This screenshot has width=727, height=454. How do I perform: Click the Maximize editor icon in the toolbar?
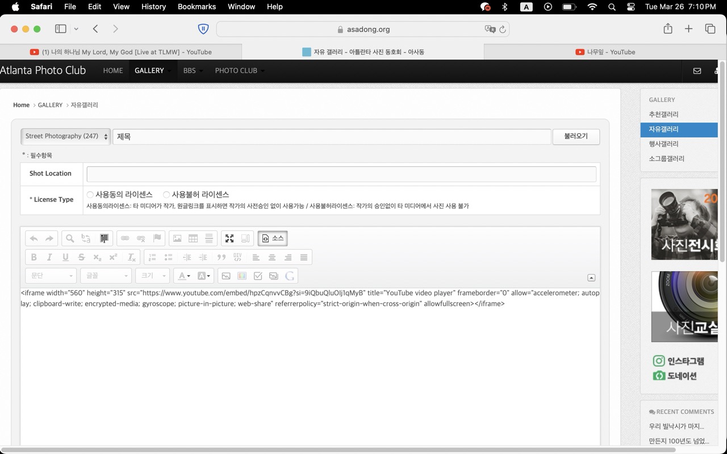click(229, 238)
